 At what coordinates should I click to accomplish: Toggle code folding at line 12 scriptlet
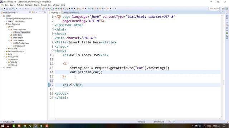(54, 64)
